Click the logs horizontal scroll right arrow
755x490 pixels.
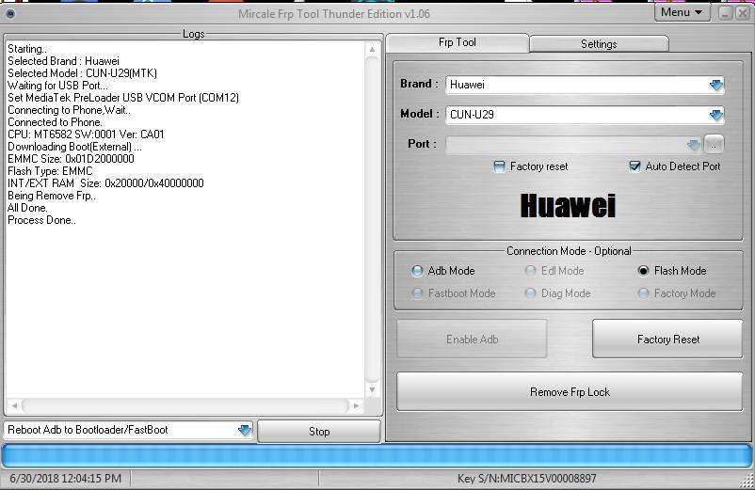[356, 406]
